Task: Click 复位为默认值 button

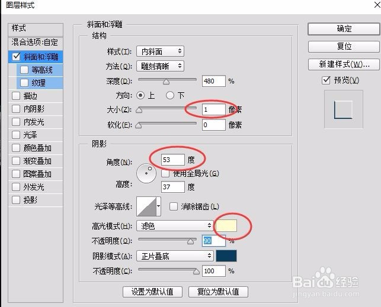Action: (218, 292)
